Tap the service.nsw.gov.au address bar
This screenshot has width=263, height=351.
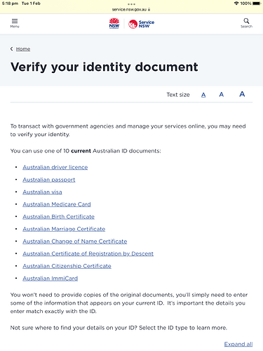coord(131,9)
